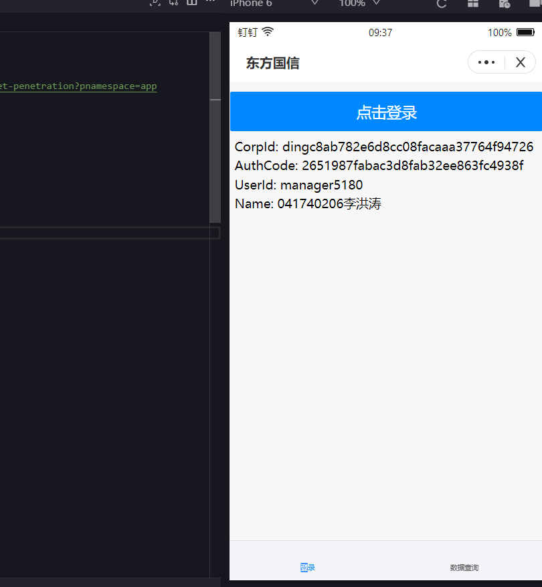
Task: Select the 东方国信 page title
Action: pyautogui.click(x=272, y=63)
